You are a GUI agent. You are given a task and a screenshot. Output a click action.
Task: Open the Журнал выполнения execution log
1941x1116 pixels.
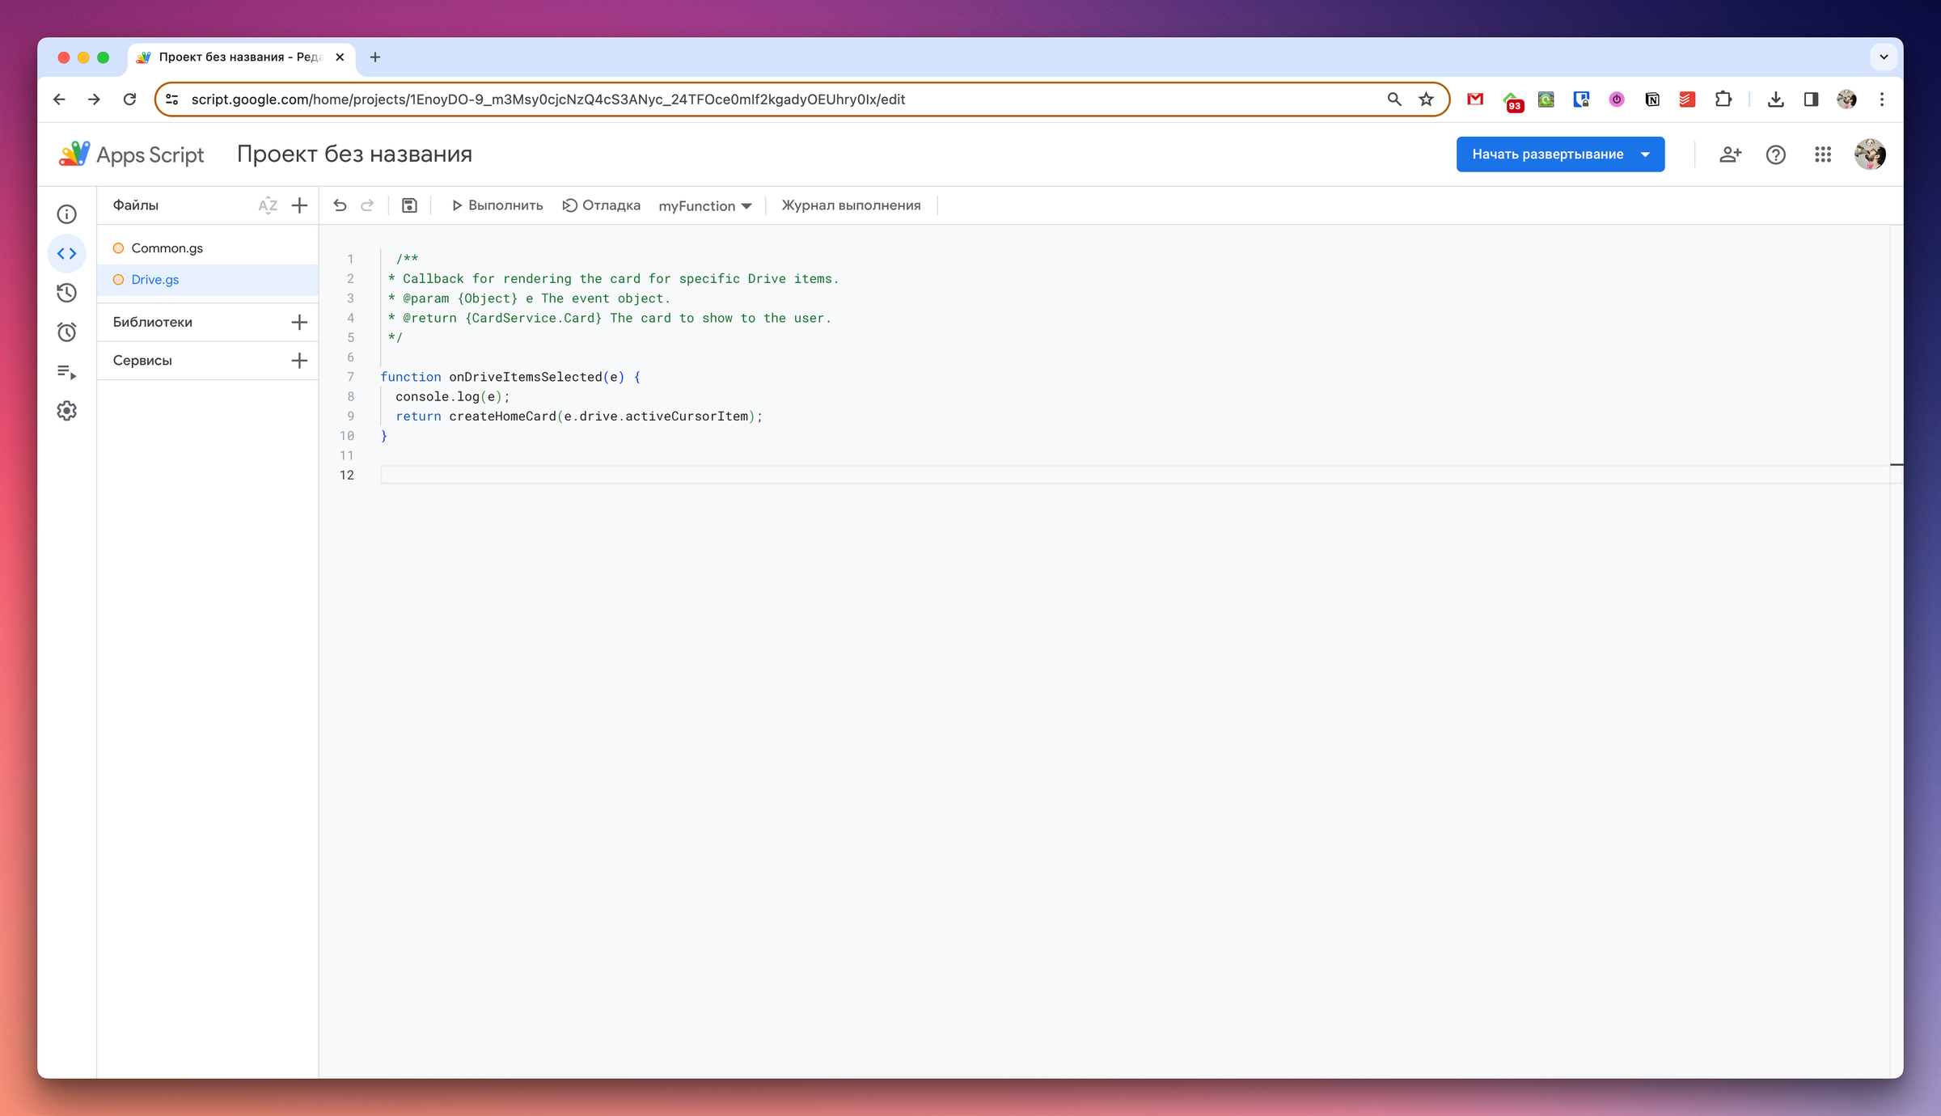pyautogui.click(x=851, y=205)
